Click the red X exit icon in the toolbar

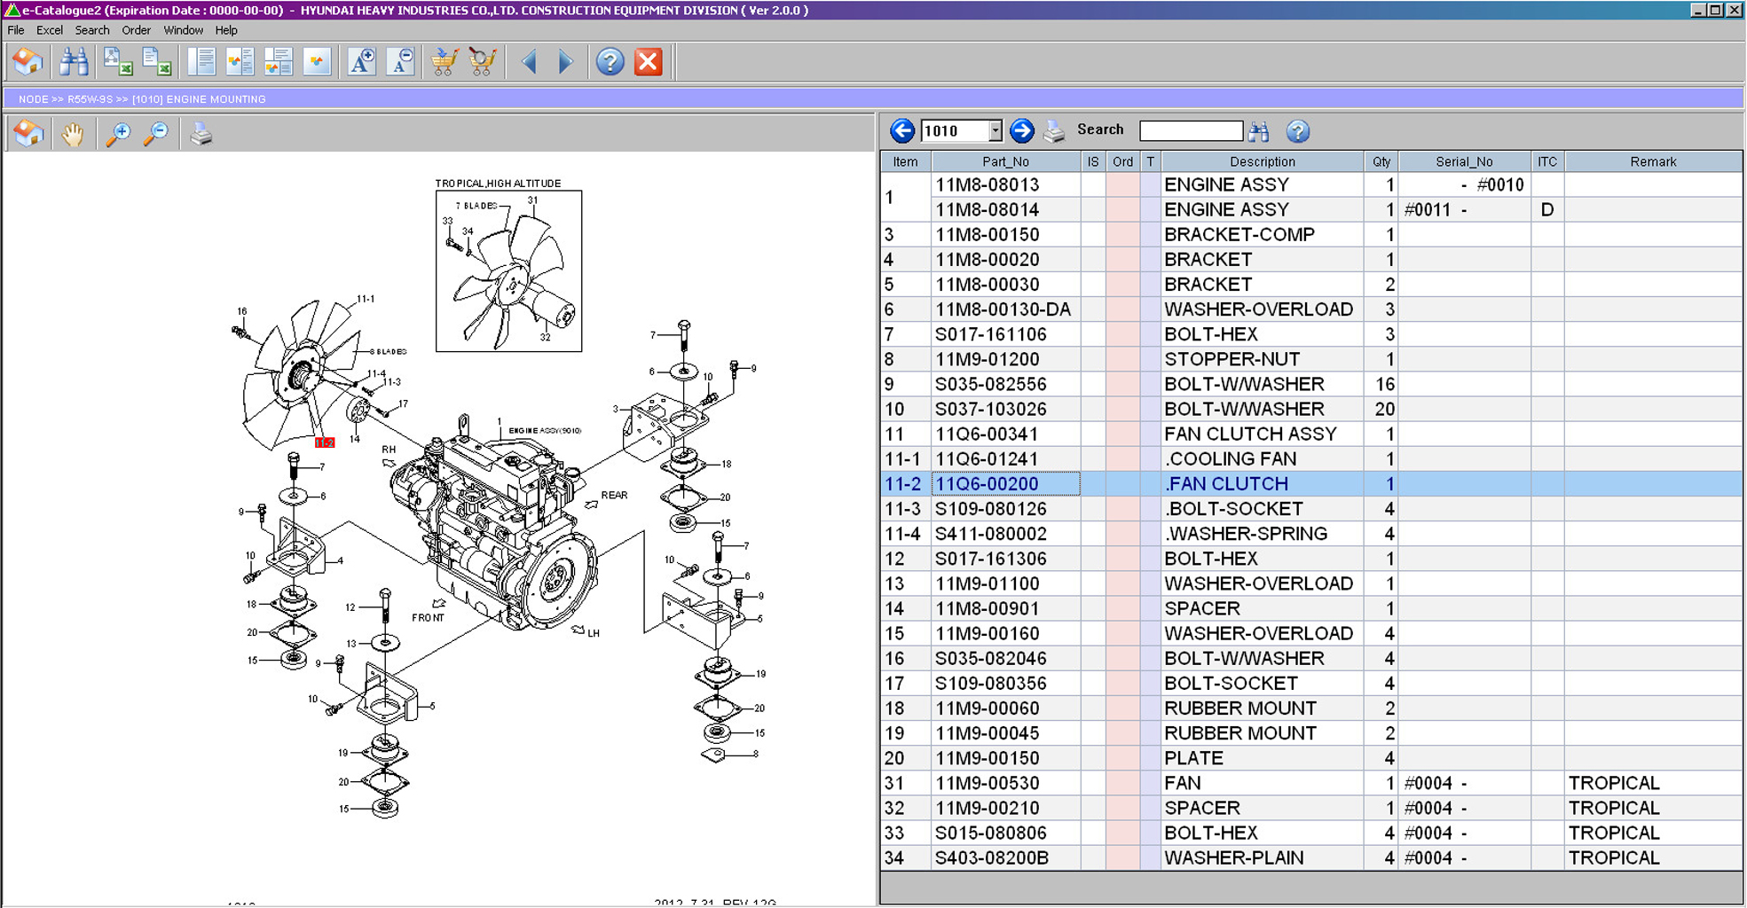point(649,62)
